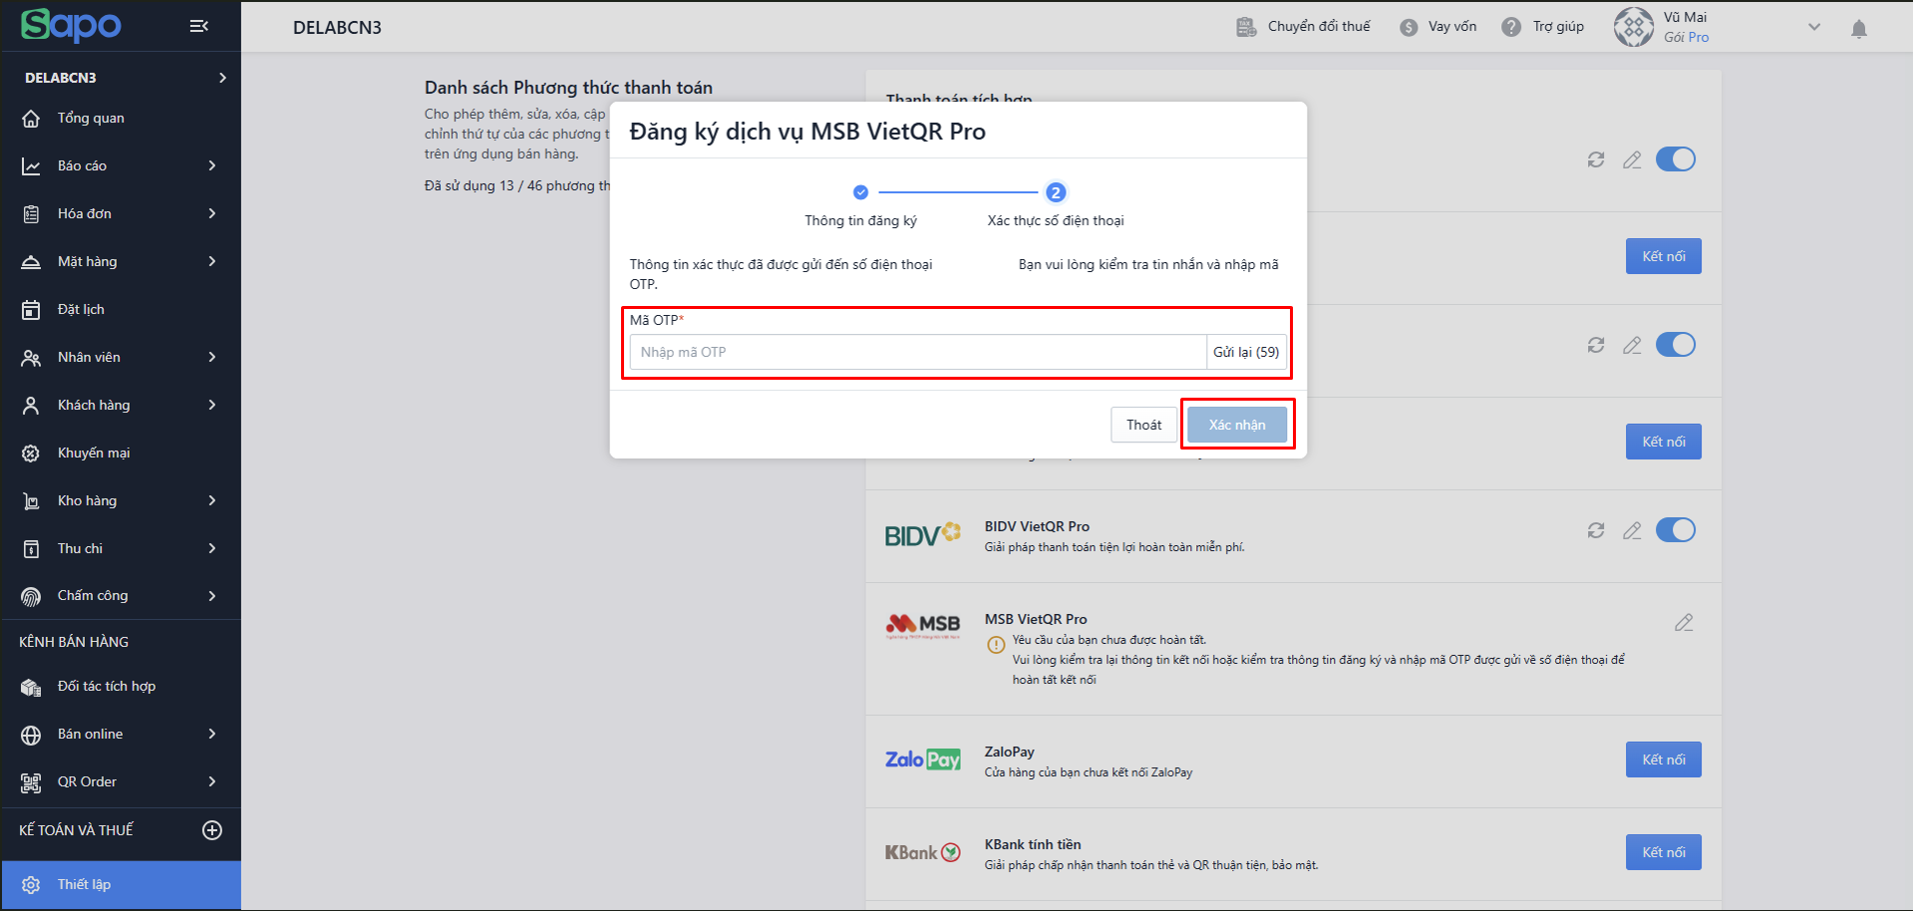Screen dimensions: 1913x911
Task: Open Thiết lập via its gear icon
Action: point(31,885)
